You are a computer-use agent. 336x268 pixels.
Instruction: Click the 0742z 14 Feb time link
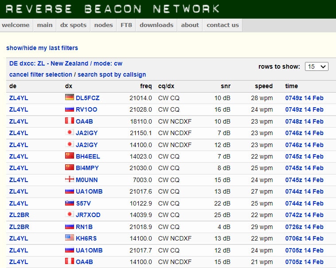(x=304, y=215)
